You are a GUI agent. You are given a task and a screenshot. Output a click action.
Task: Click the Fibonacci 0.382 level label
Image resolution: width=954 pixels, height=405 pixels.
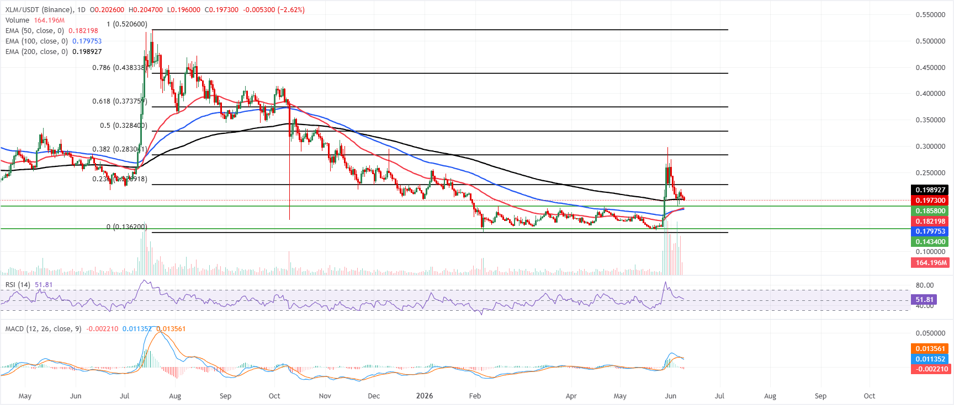coord(120,149)
